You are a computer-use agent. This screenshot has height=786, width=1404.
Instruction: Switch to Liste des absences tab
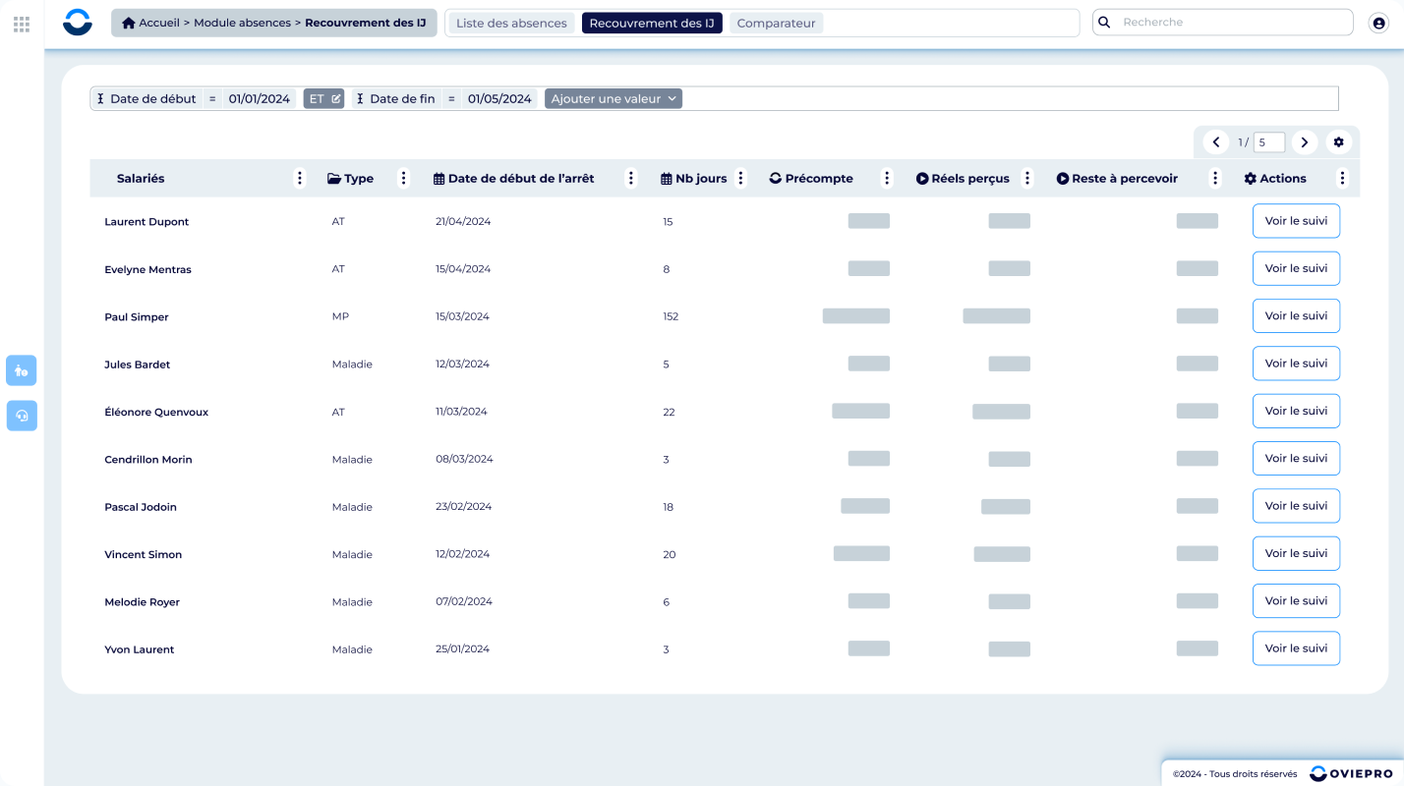point(511,23)
